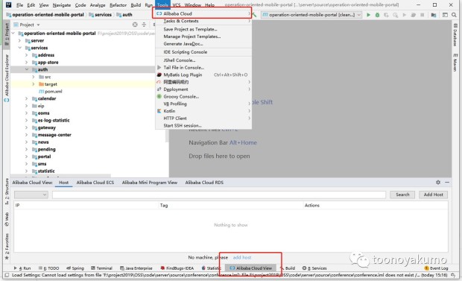Hide the Alibaba Cloud View panel
The width and height of the screenshot is (462, 281).
point(447,183)
